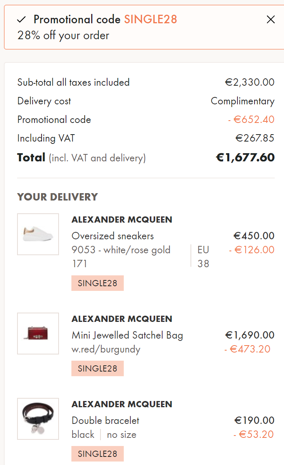This screenshot has height=465, width=284.
Task: Click the Oversized sneakers product name
Action: [113, 236]
